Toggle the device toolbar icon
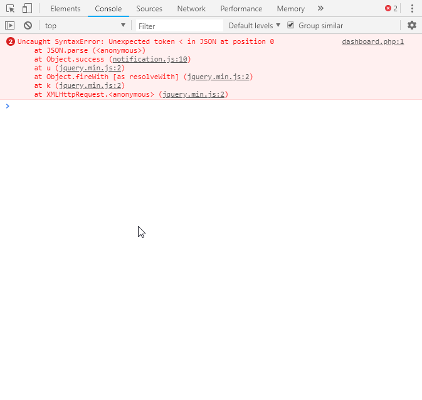Screen dimensions: 422x400 (27, 8)
